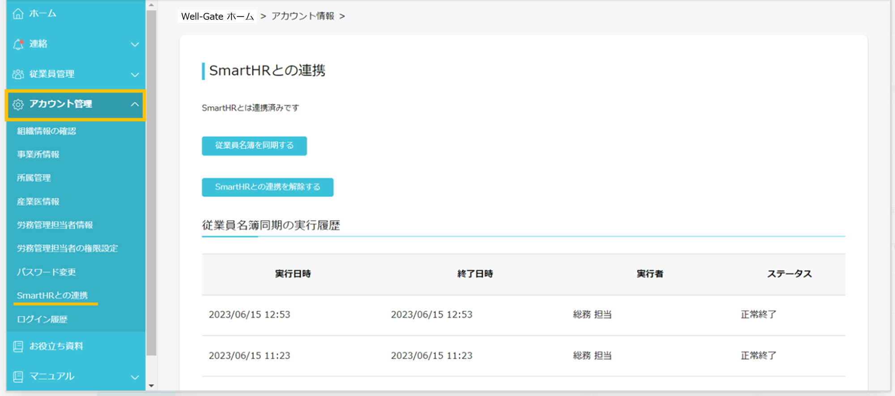
Task: Select the アカウント管理 sidebar menu
Action: [x=75, y=105]
